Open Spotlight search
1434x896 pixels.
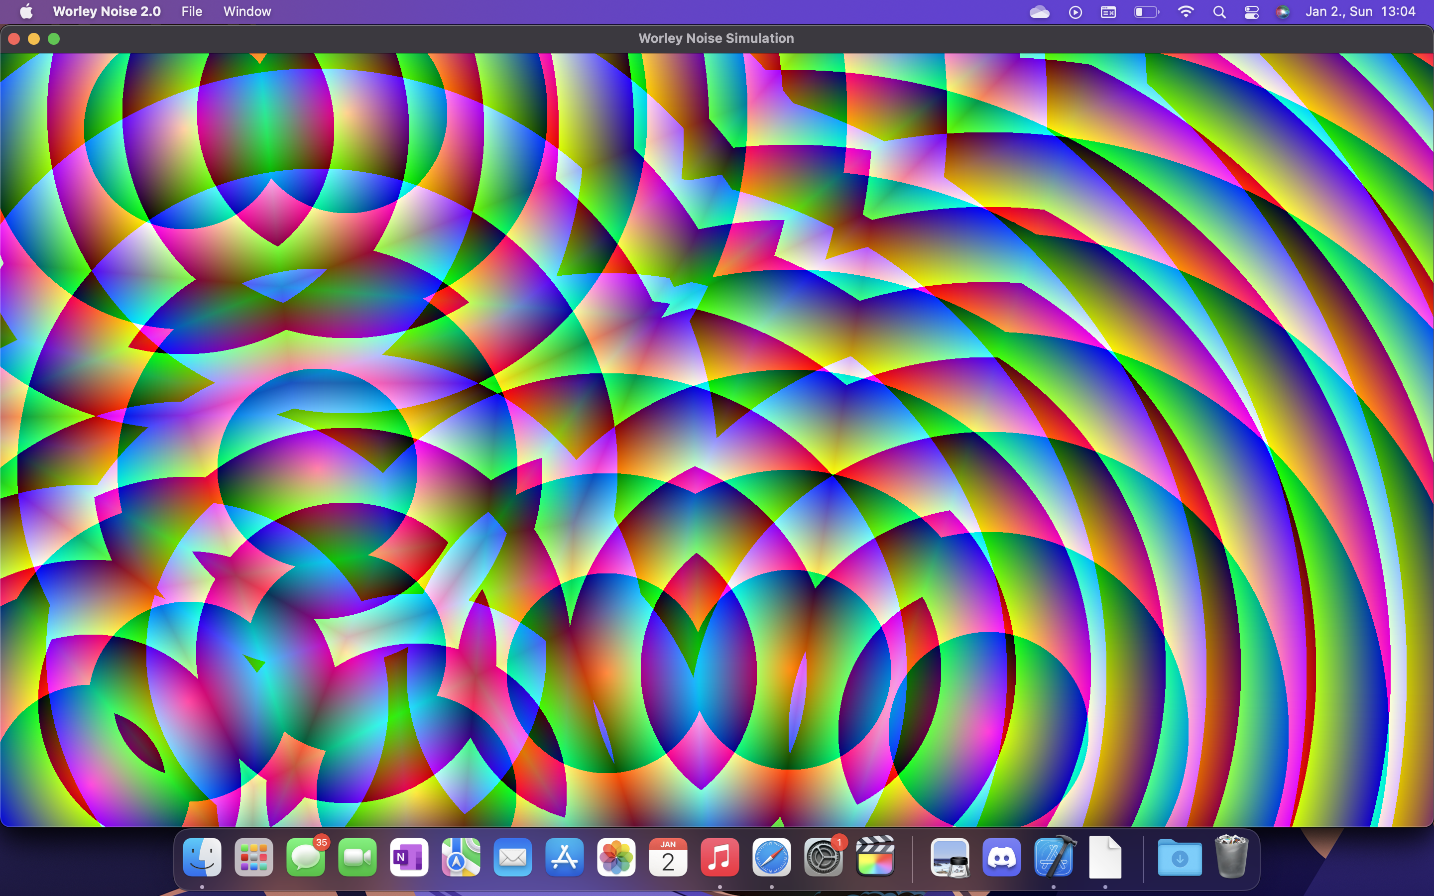pos(1219,12)
